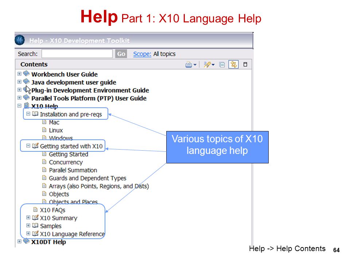Click the Linux topic page icon
Screen dimensions: 350x262
coord(44,130)
